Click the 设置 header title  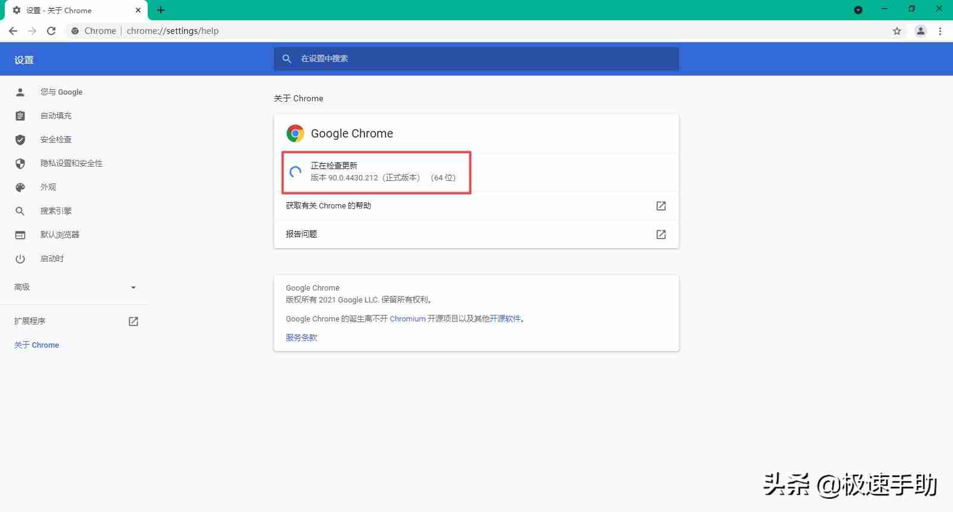click(x=24, y=60)
